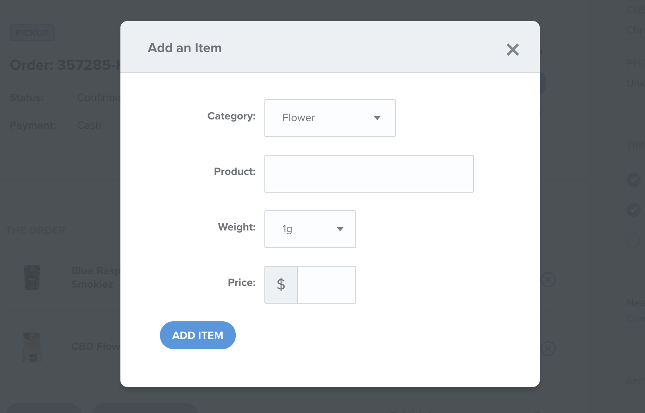Screen dimensions: 645x413
Task: Click the Cash payment value
Action: [89, 125]
